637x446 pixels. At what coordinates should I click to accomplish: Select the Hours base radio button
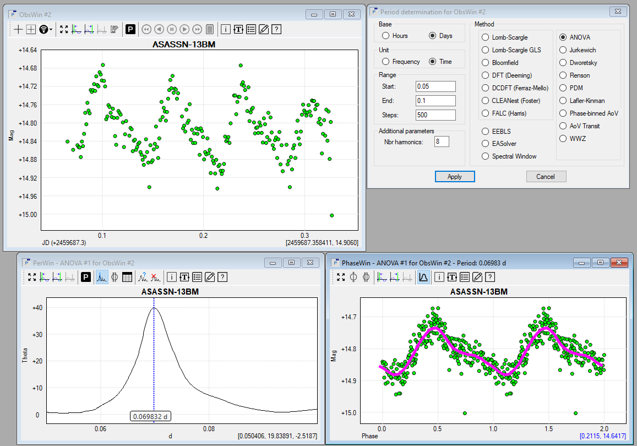tap(385, 36)
